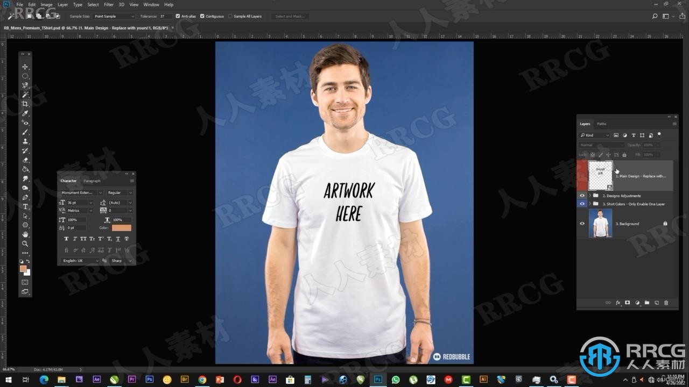Select the Brush tool

click(25, 132)
